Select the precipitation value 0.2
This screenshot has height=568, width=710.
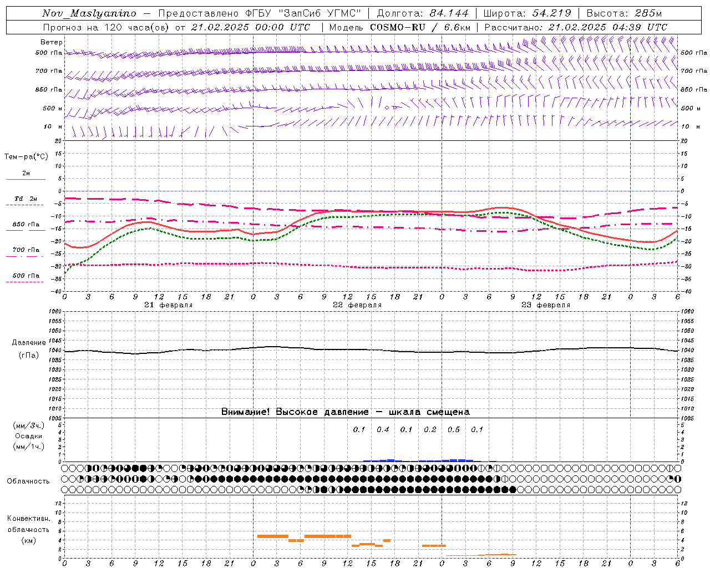coord(430,429)
